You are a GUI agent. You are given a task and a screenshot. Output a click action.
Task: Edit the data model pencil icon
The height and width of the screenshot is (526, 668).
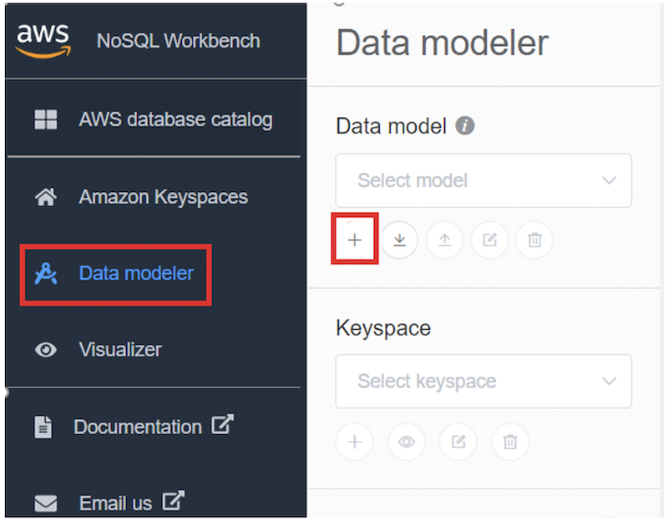click(x=489, y=240)
